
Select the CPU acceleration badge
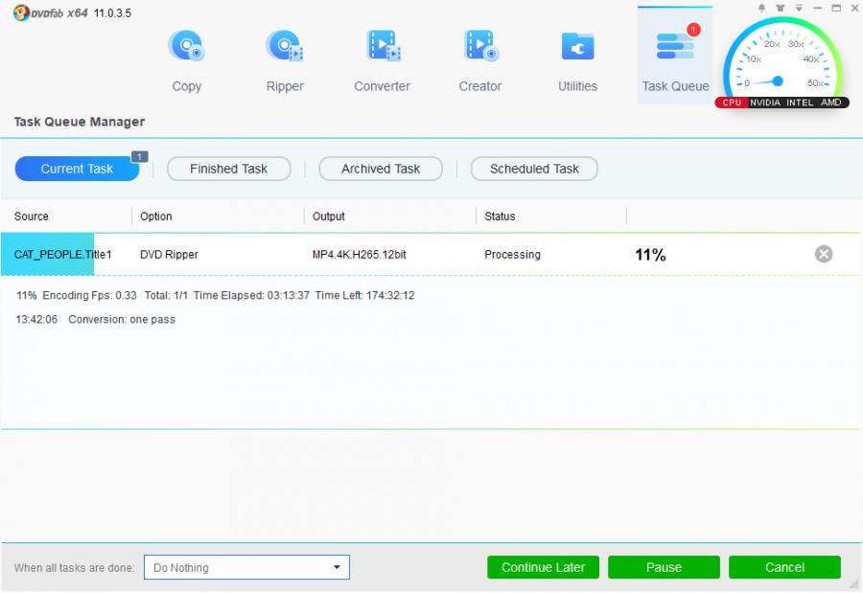(732, 103)
